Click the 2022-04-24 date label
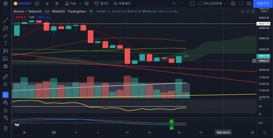The height and width of the screenshot is (138, 273). click(x=223, y=133)
